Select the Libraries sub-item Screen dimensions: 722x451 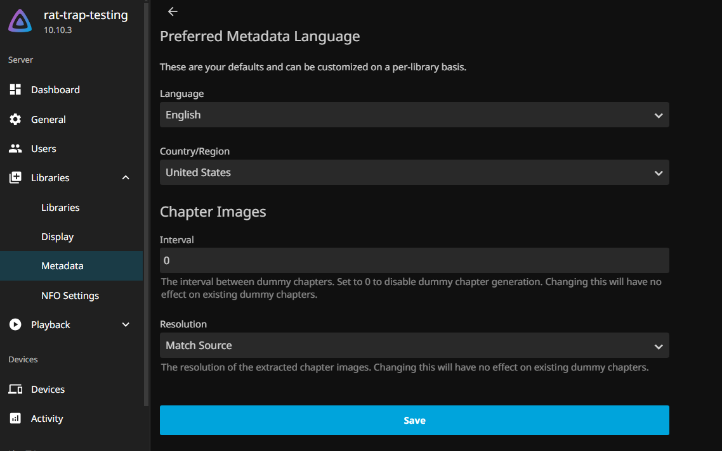pyautogui.click(x=60, y=208)
